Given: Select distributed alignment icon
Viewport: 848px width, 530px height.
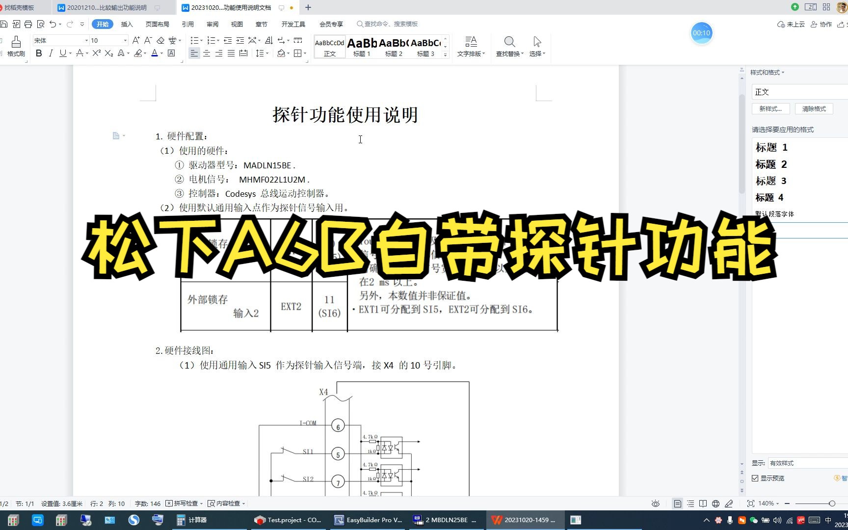Looking at the screenshot, I should tap(243, 53).
